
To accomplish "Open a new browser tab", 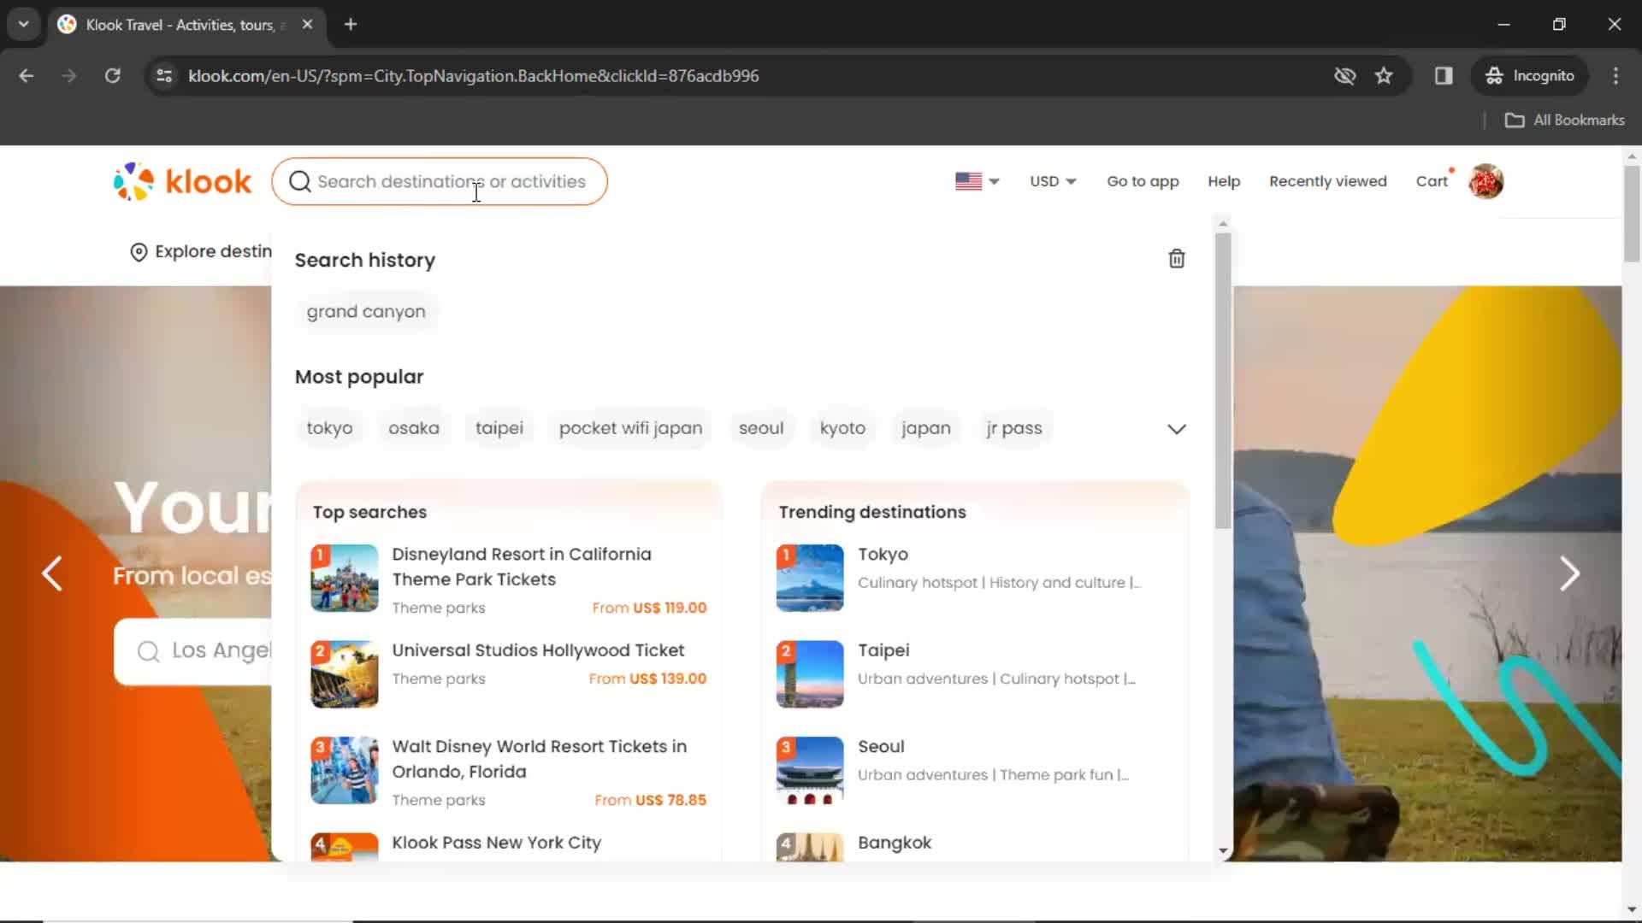I will pos(351,24).
